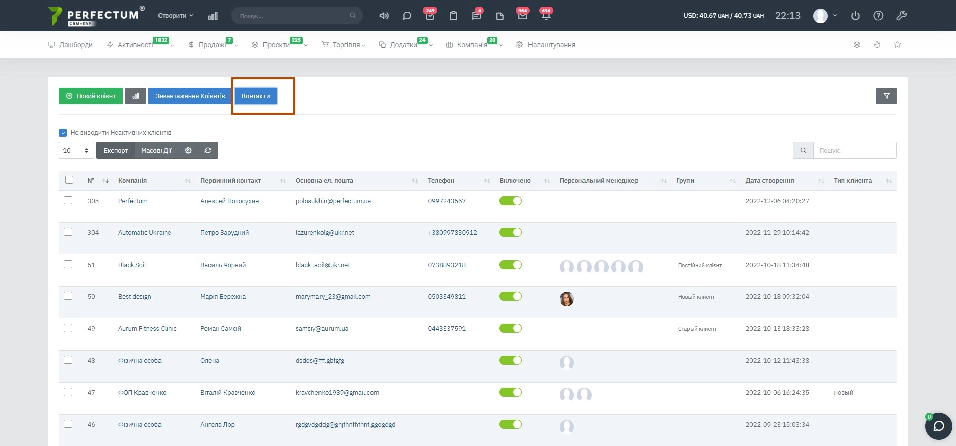956x446 pixels.
Task: Click the search magnifier in top search bar
Action: point(352,16)
